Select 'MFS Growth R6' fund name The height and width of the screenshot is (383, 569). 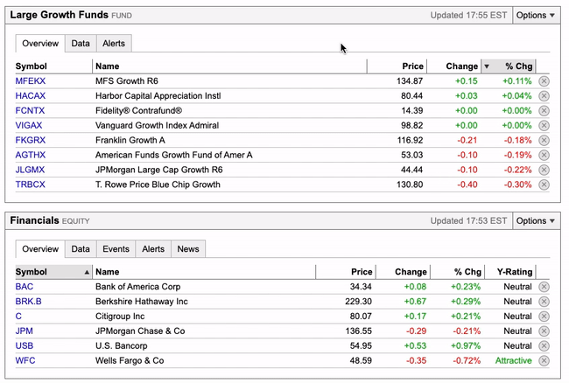[x=127, y=80]
